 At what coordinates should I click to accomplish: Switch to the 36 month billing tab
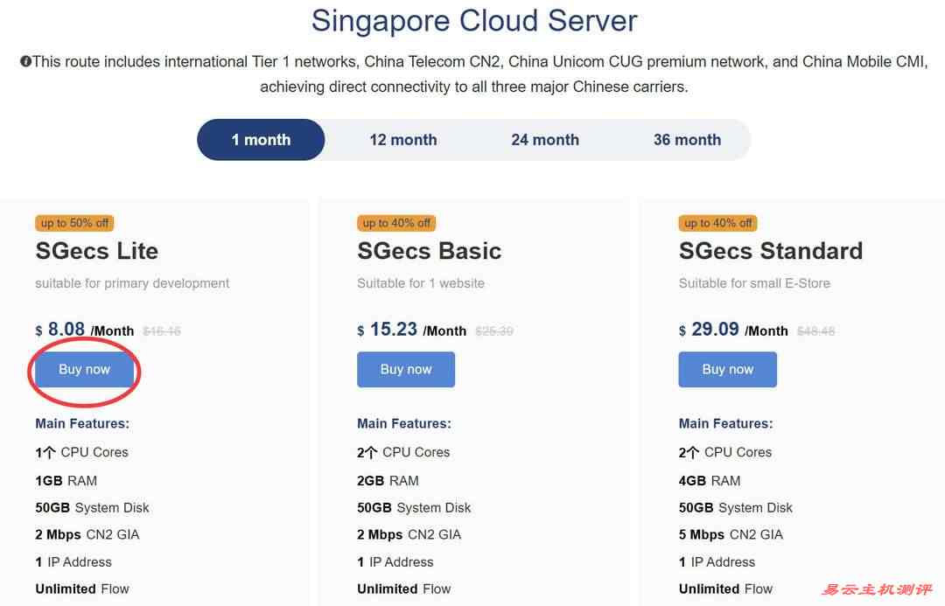pyautogui.click(x=687, y=140)
